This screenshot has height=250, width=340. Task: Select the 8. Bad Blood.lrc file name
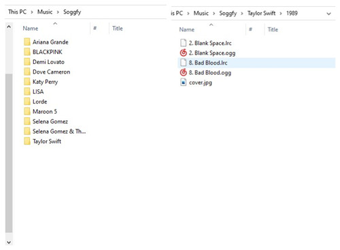[x=208, y=63]
